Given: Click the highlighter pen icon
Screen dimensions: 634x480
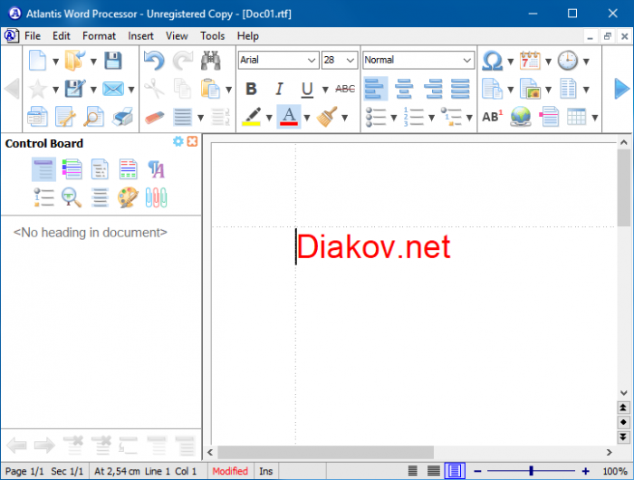Looking at the screenshot, I should click(x=252, y=117).
